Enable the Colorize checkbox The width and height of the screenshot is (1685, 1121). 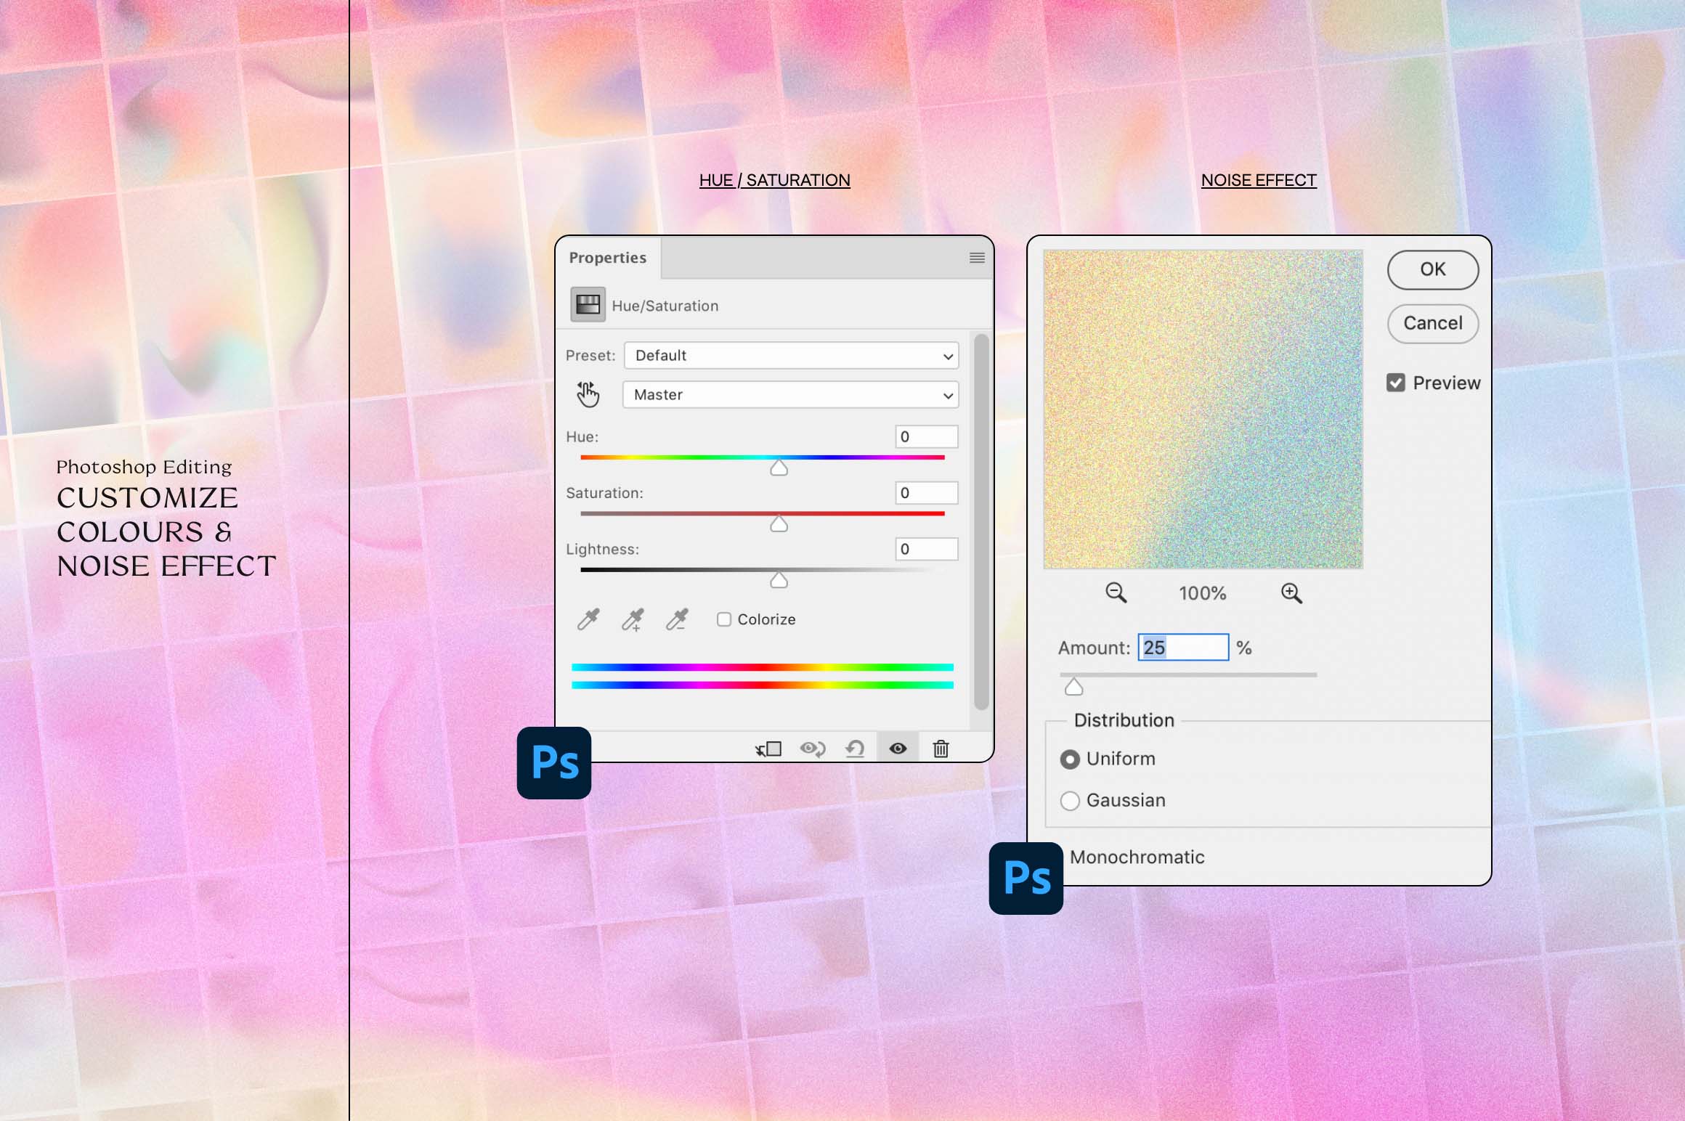click(724, 619)
